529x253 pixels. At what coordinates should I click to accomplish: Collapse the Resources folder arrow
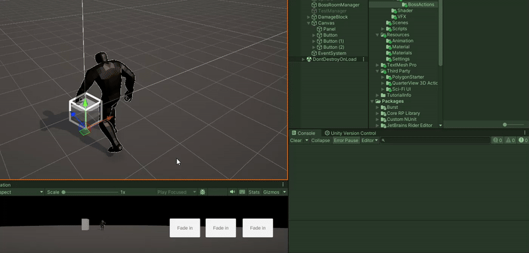pos(377,35)
